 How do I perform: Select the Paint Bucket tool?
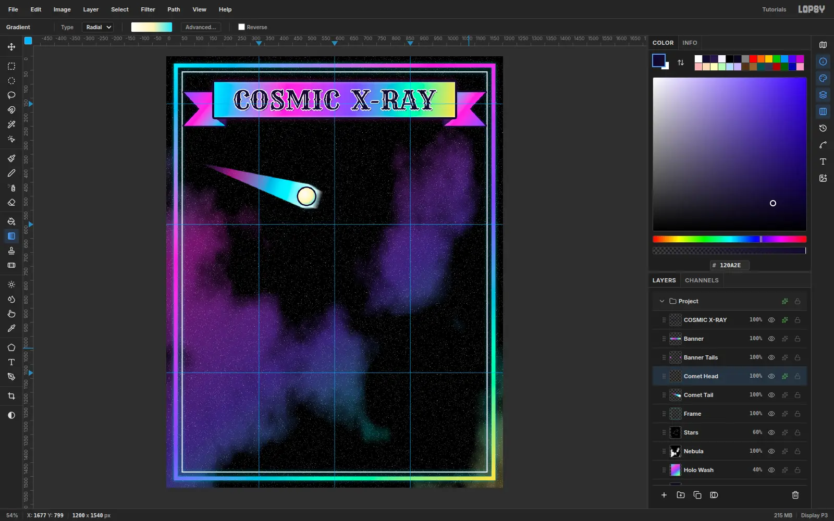11,221
